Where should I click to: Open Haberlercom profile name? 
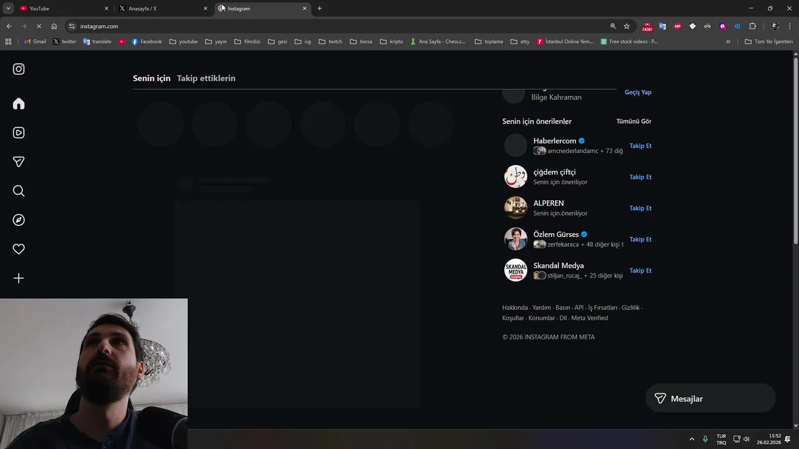[554, 141]
